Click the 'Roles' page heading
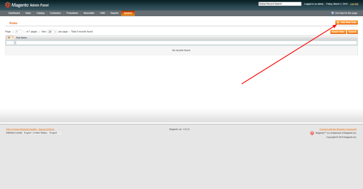 tap(13, 23)
